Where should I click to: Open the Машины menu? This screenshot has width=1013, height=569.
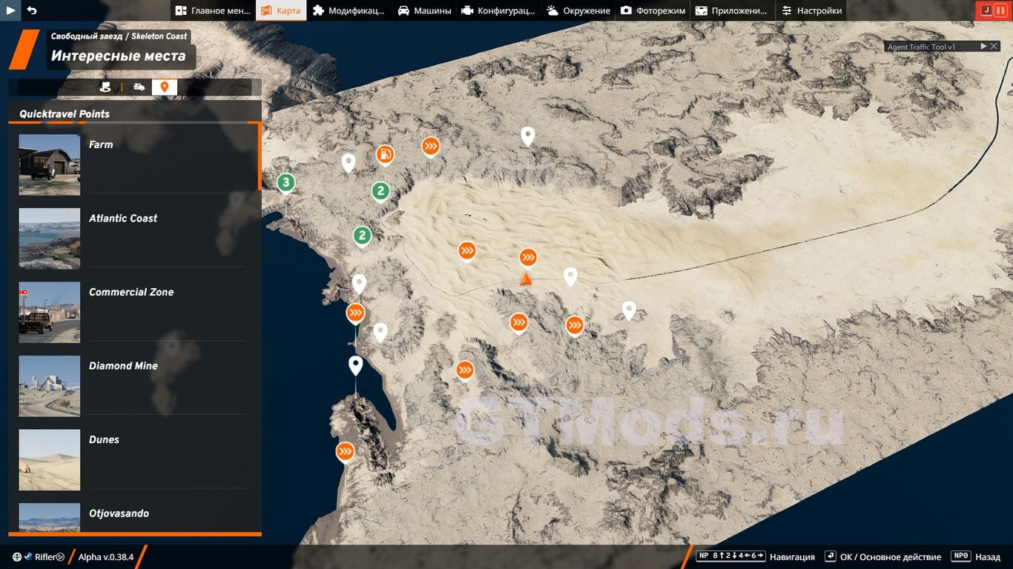tap(424, 10)
